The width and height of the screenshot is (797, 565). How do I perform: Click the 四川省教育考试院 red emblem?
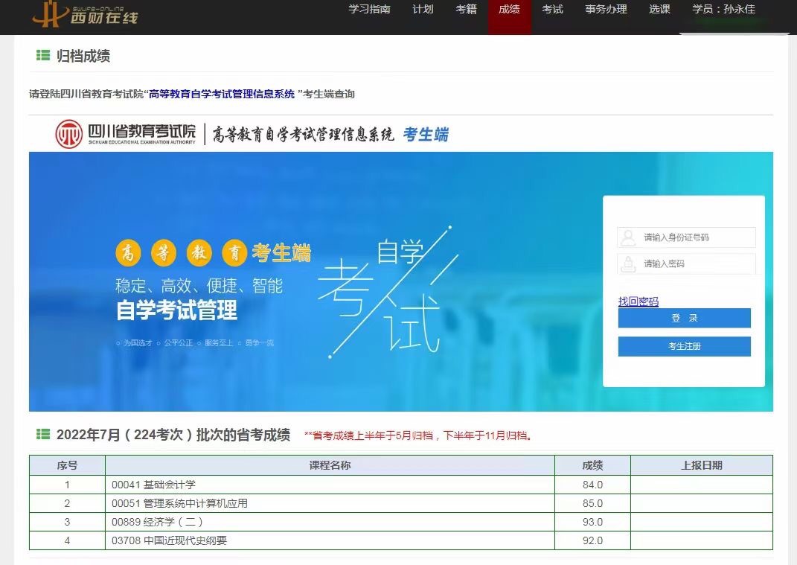click(68, 134)
